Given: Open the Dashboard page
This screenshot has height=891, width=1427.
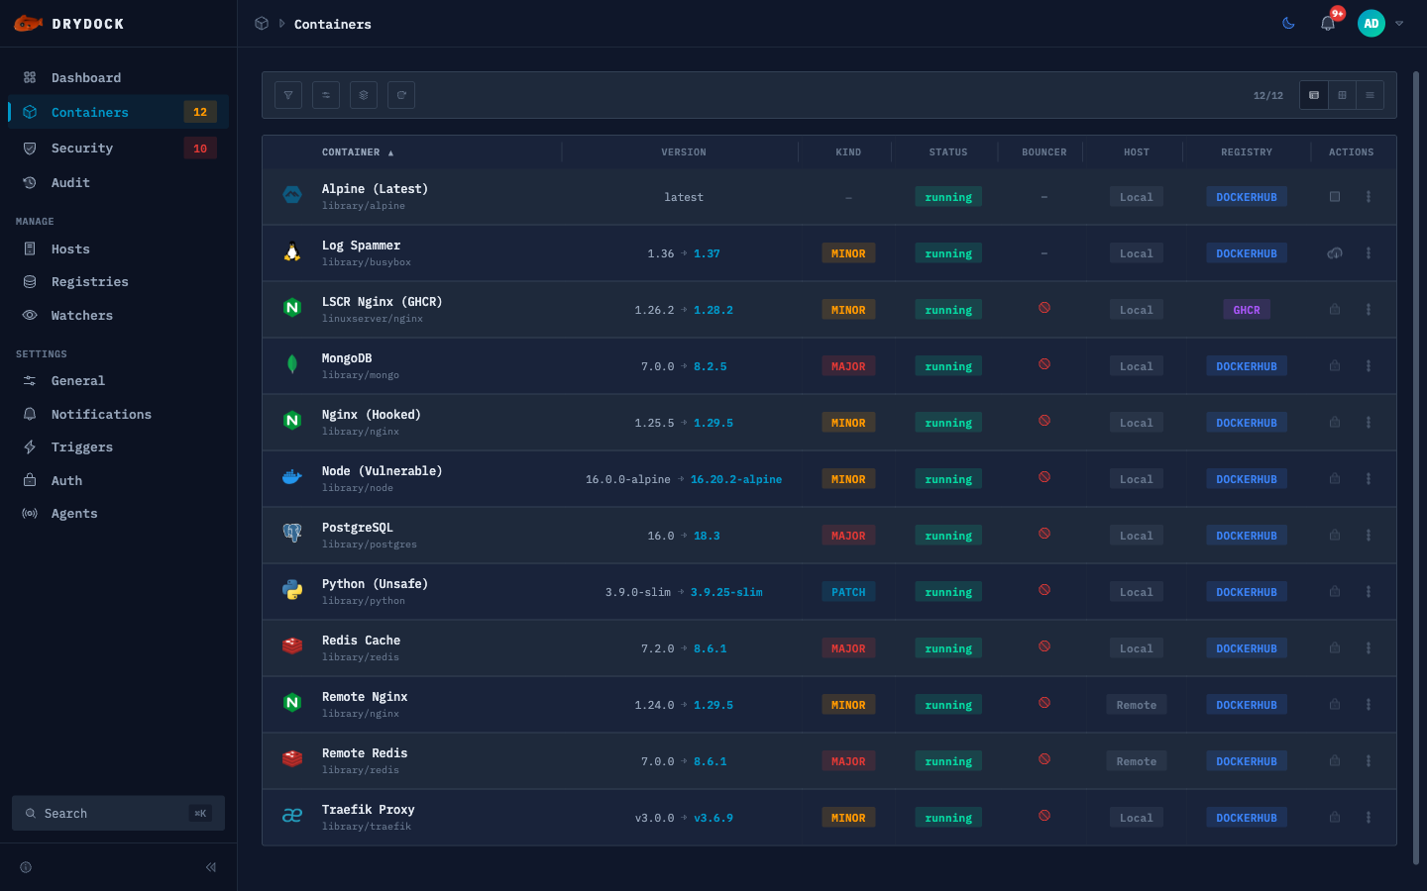Looking at the screenshot, I should point(119,77).
